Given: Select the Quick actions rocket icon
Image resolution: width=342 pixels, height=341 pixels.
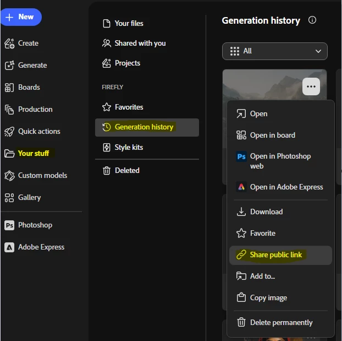Looking at the screenshot, I should (x=9, y=132).
